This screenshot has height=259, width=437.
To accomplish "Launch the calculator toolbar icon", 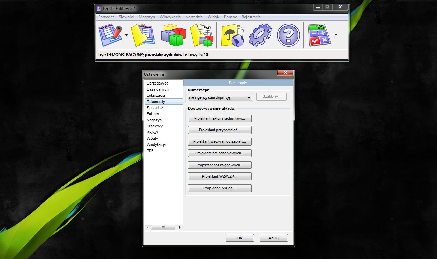I will [x=319, y=35].
